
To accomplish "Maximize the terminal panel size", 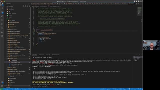I will point(139,55).
